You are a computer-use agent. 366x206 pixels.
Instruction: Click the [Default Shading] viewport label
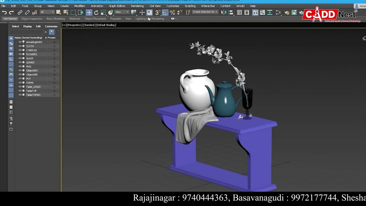[106, 25]
